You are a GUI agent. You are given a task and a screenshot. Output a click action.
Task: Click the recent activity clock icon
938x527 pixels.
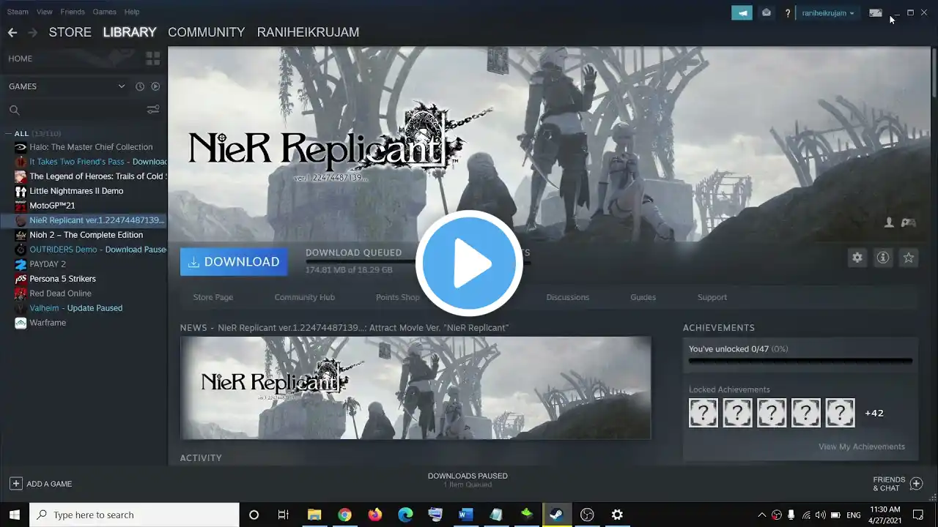140,86
